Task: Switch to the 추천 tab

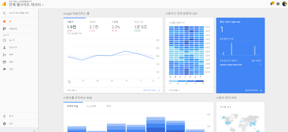Action: [x=108, y=106]
